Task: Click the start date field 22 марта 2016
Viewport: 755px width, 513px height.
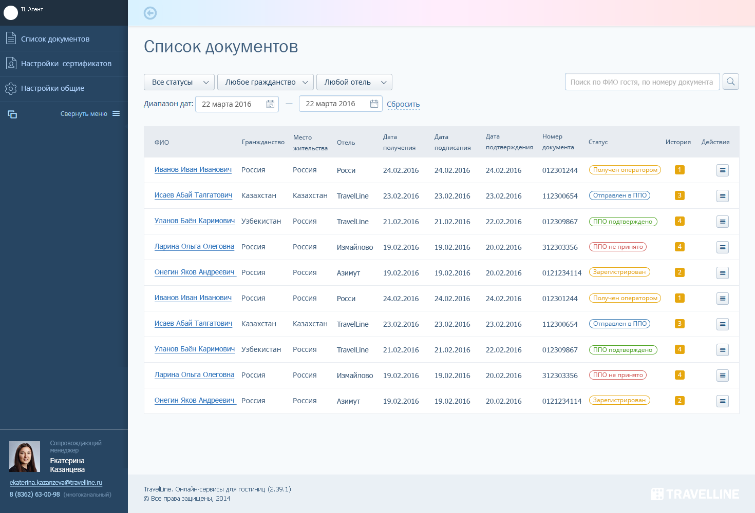Action: [237, 104]
